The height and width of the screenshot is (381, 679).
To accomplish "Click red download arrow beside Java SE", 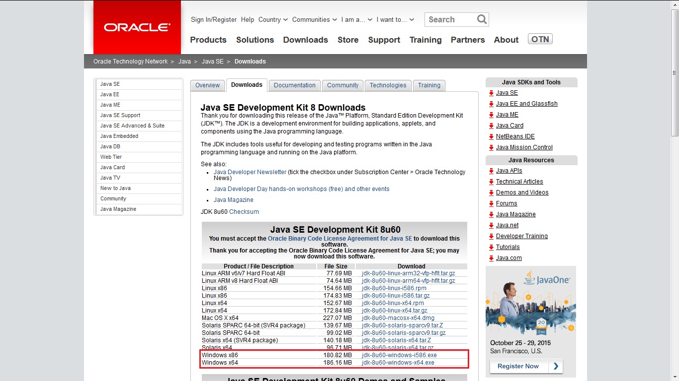I will [491, 93].
